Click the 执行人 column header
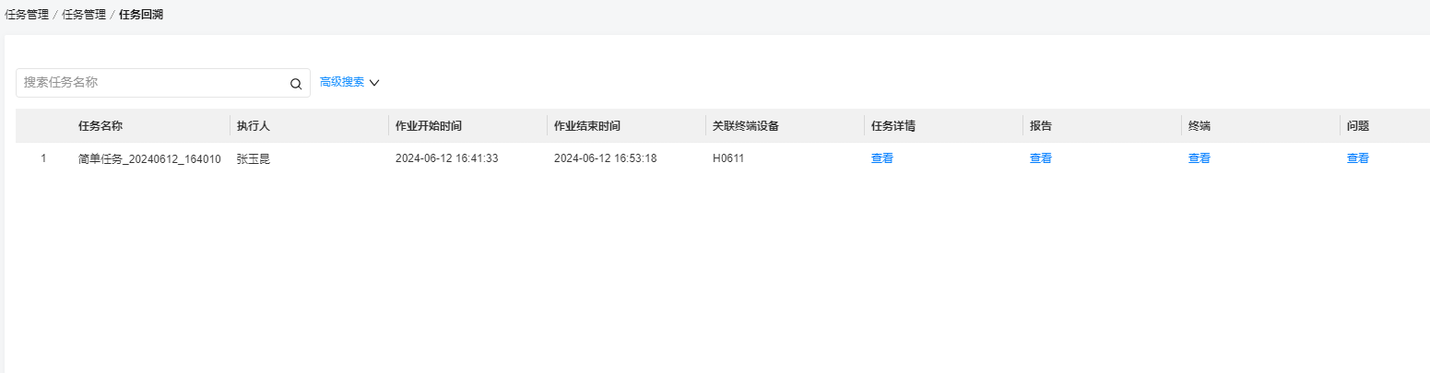Screen dimensions: 1430x373 point(254,126)
